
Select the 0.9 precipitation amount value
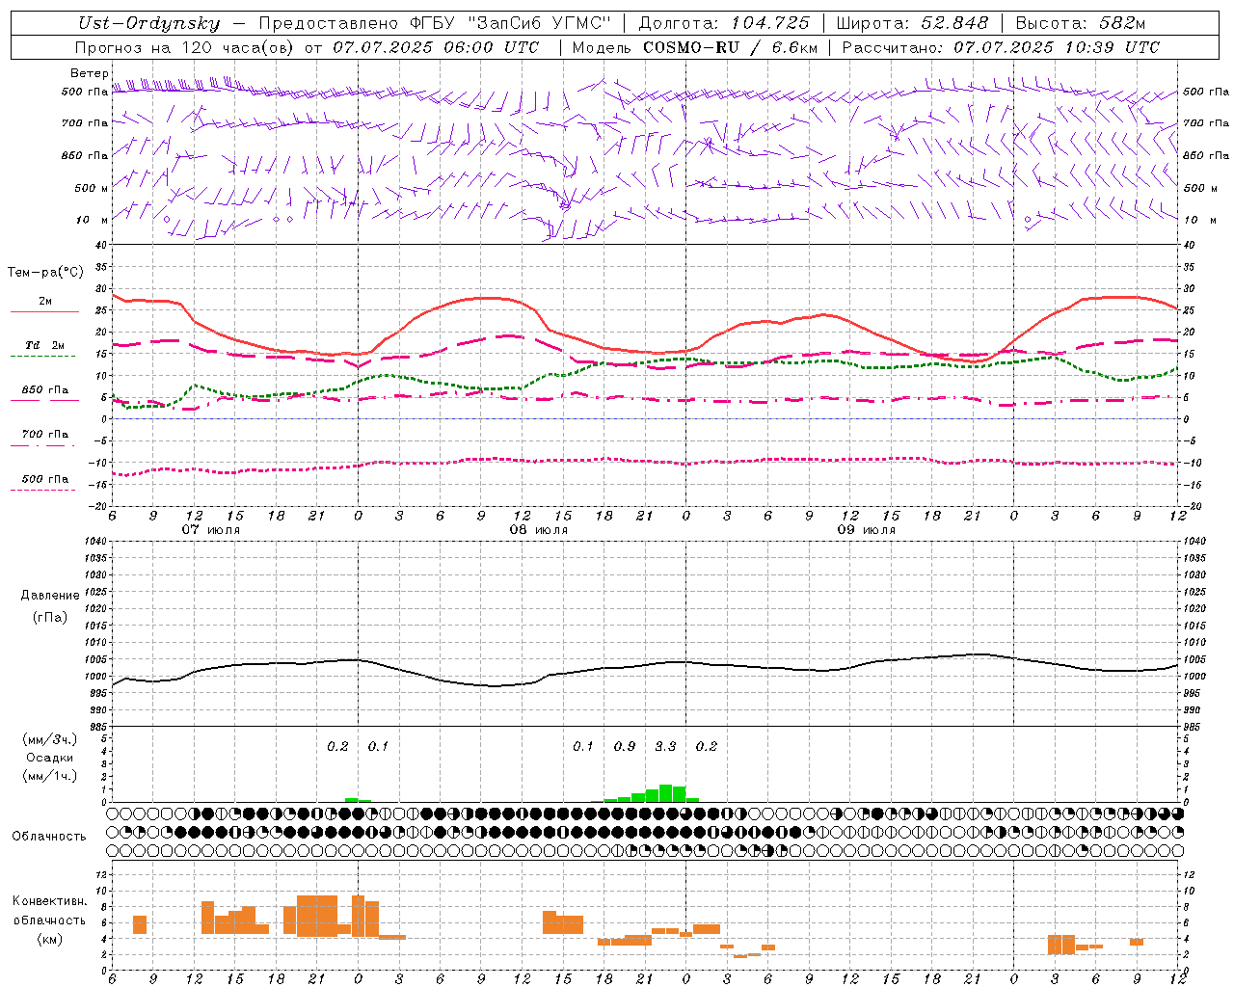pyautogui.click(x=625, y=746)
